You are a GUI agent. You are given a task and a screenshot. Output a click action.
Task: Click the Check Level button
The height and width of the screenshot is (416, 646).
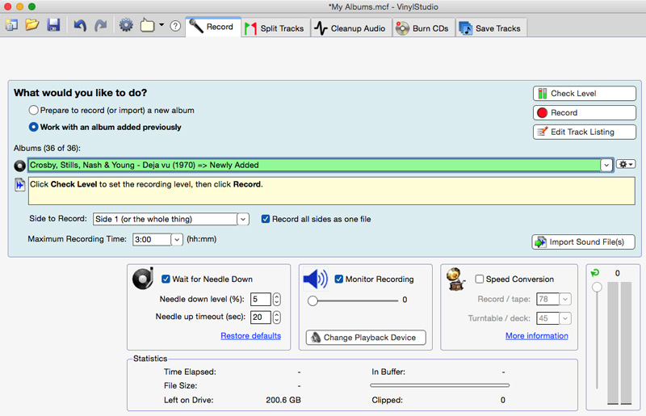click(x=585, y=94)
